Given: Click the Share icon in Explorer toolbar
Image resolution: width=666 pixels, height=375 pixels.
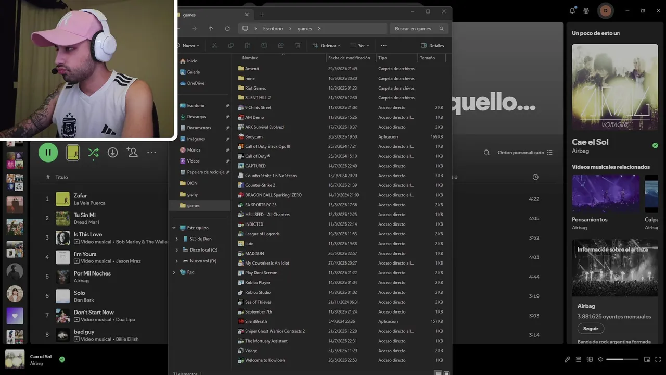Looking at the screenshot, I should 281,46.
